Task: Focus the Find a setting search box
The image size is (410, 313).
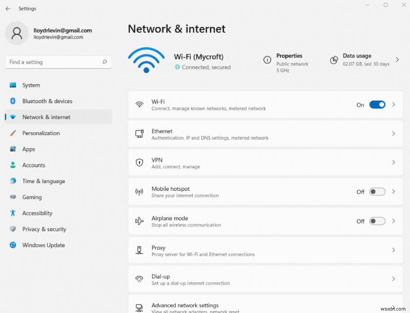Action: pyautogui.click(x=58, y=62)
